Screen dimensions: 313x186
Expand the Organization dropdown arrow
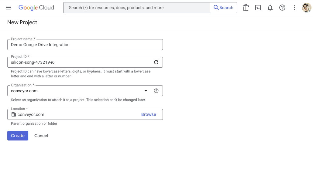(x=146, y=91)
